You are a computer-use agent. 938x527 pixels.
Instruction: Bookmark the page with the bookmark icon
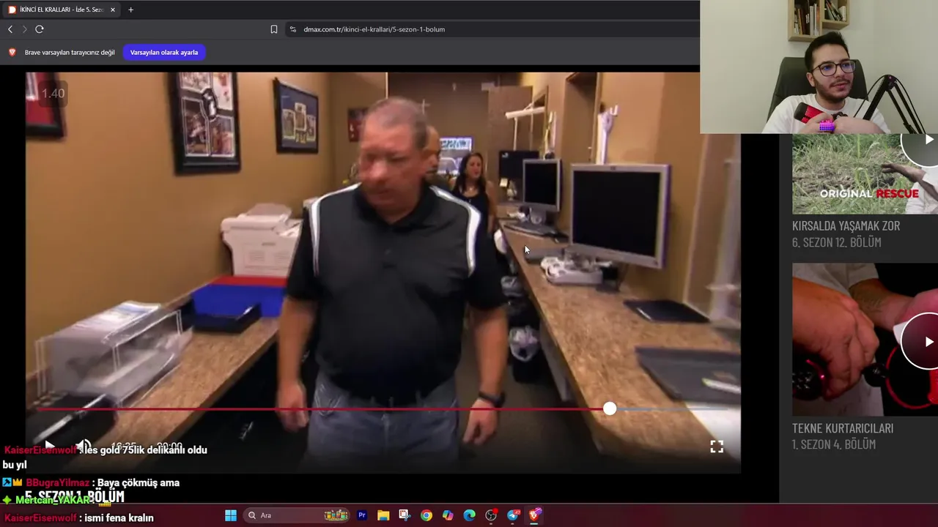point(274,29)
